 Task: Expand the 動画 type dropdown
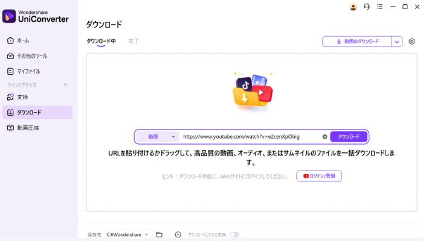click(x=158, y=137)
